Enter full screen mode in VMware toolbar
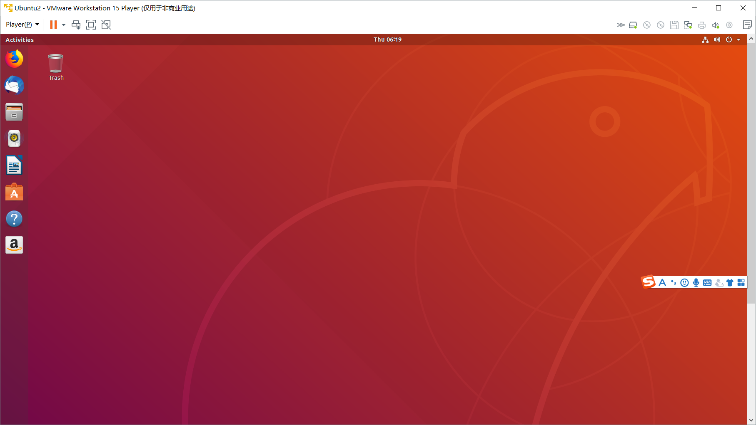Image resolution: width=756 pixels, height=425 pixels. pos(91,25)
